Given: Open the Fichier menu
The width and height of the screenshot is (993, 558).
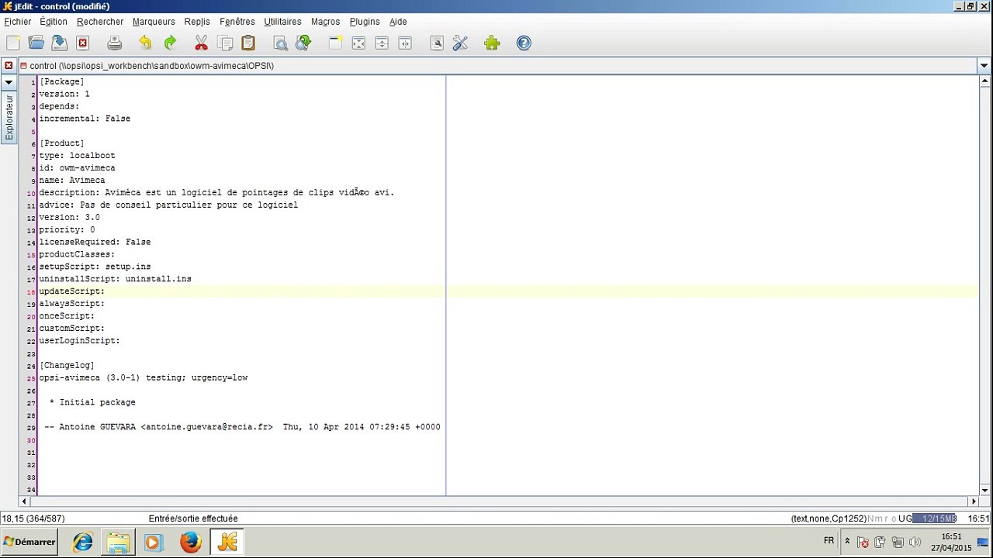Looking at the screenshot, I should coord(18,22).
